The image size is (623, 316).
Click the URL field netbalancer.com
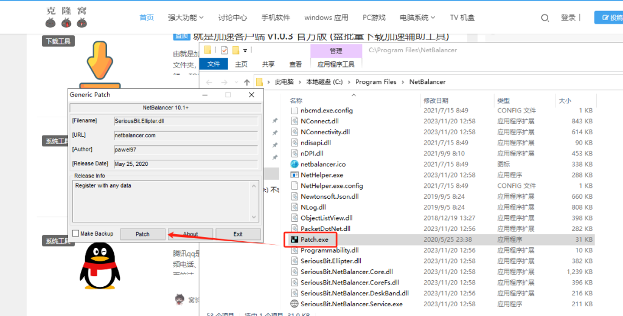point(186,136)
